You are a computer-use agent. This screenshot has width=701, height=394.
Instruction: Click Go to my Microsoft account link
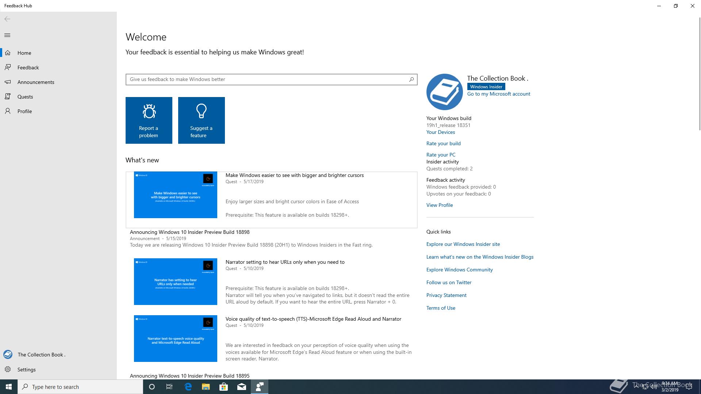[499, 94]
